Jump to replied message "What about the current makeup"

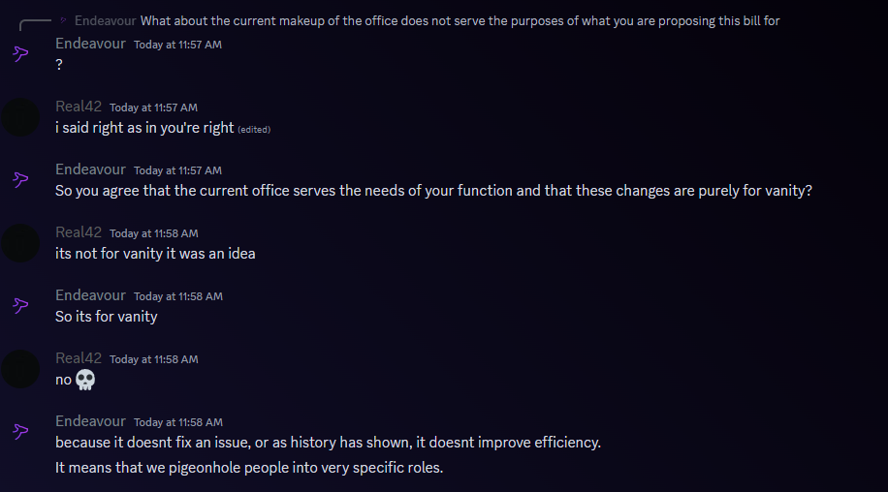(460, 21)
